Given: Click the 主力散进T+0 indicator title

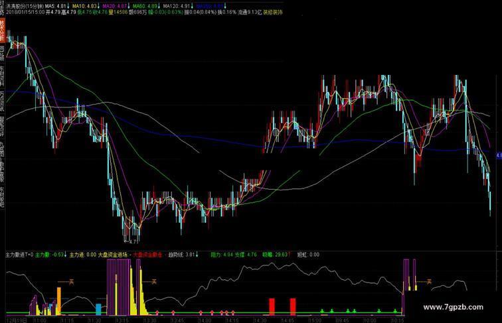Looking at the screenshot, I should 19,255.
